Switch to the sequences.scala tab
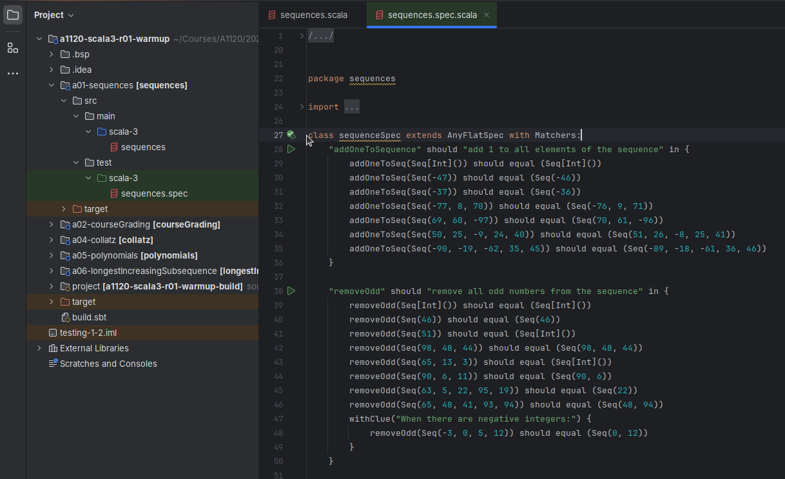The image size is (785, 479). click(x=313, y=15)
